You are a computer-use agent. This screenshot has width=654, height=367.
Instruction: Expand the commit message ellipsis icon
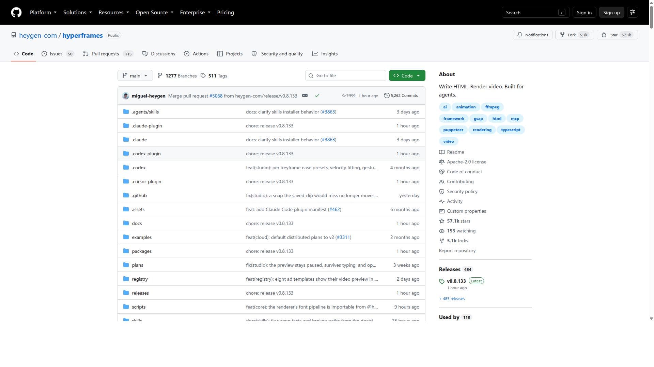coord(305,96)
